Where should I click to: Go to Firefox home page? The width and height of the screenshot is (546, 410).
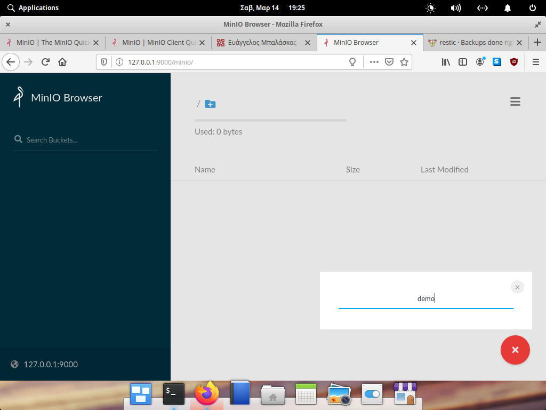[x=62, y=62]
